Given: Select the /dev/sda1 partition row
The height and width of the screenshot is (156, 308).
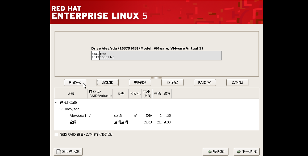Looking at the screenshot, I should (x=78, y=115).
